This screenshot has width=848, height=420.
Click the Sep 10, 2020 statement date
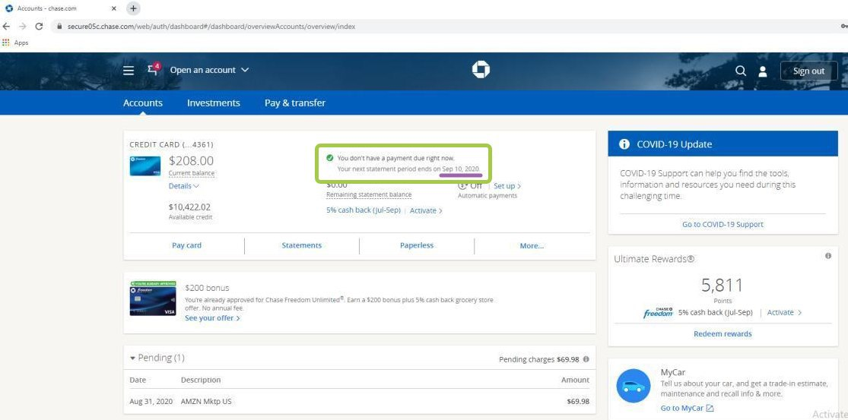point(461,169)
